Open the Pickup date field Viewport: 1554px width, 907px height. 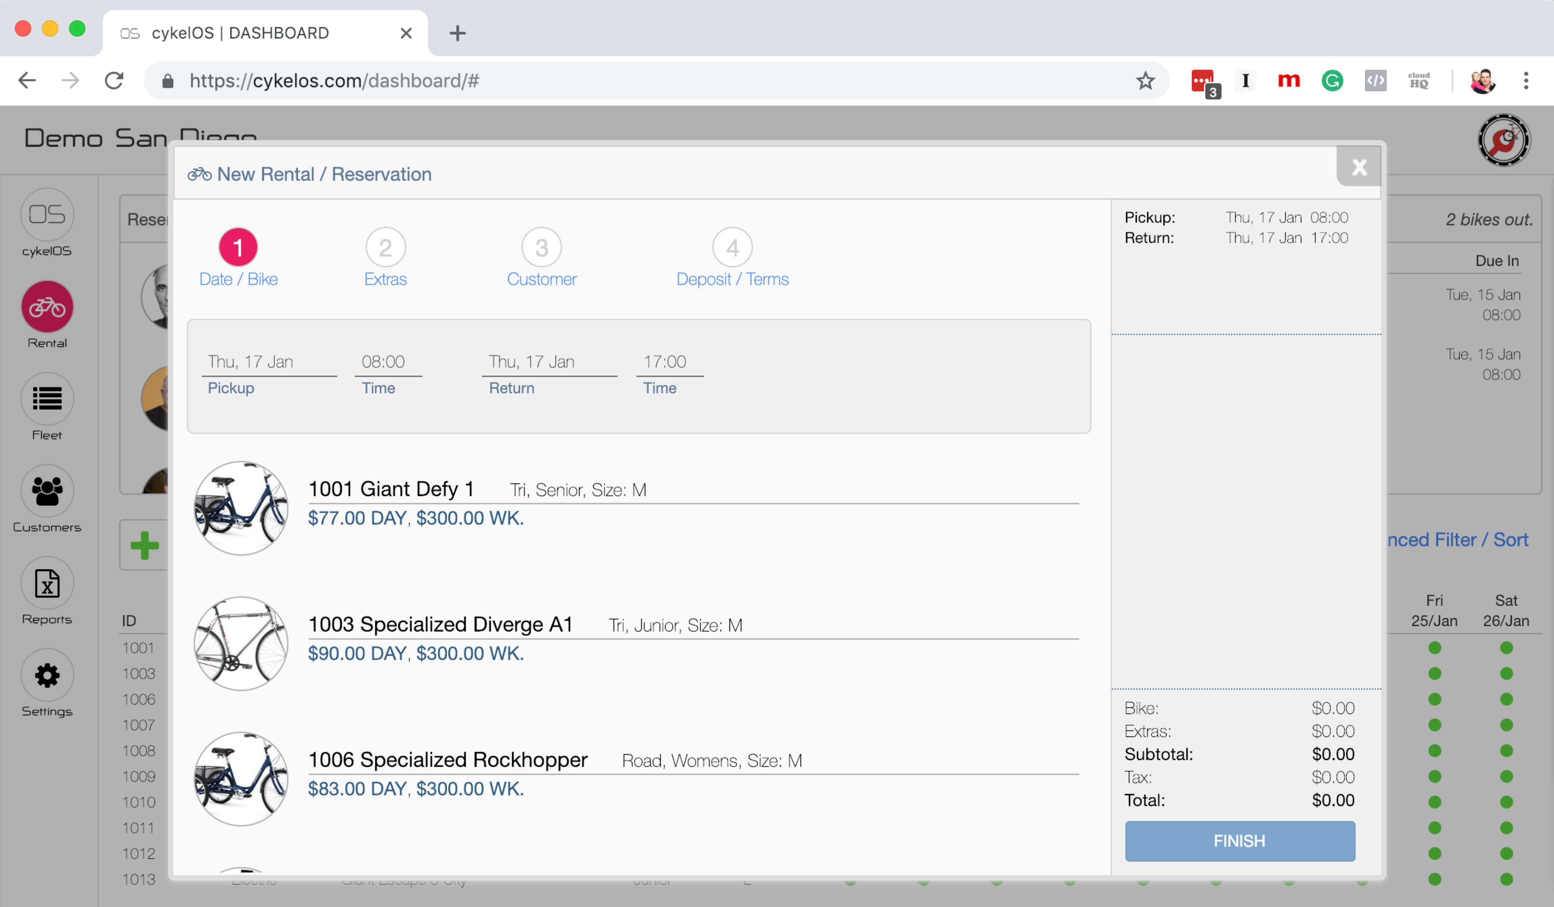(x=269, y=362)
